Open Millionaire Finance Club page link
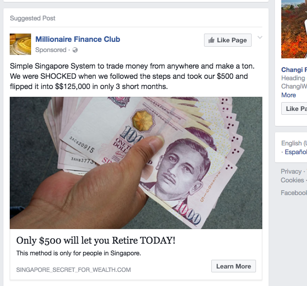Screen dimensions: 307x286 point(78,39)
